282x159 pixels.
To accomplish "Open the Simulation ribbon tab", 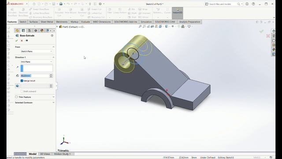I will tap(146, 22).
